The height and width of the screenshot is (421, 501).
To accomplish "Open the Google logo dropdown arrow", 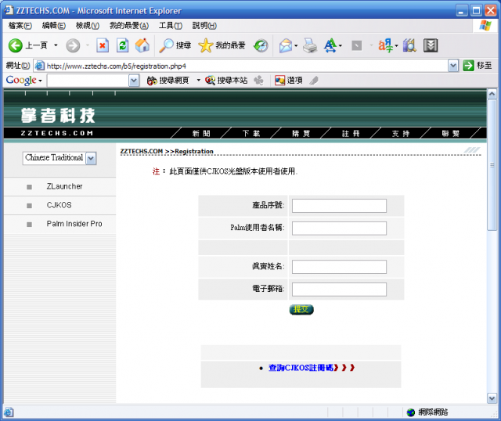I will pos(40,81).
